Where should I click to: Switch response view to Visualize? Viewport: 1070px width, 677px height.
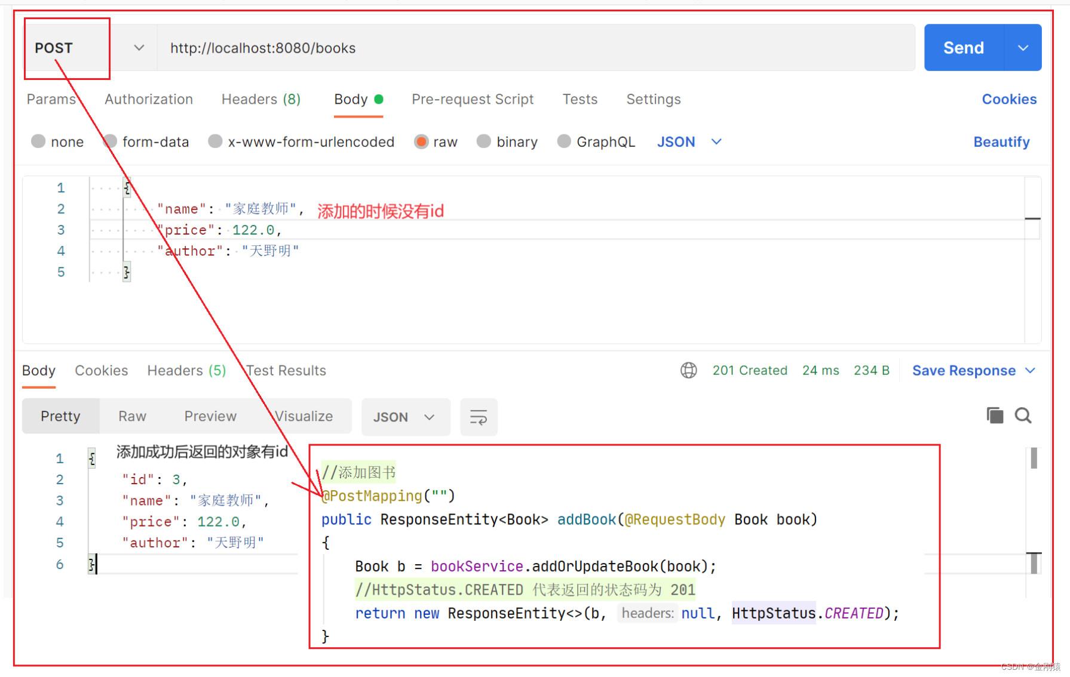click(303, 416)
